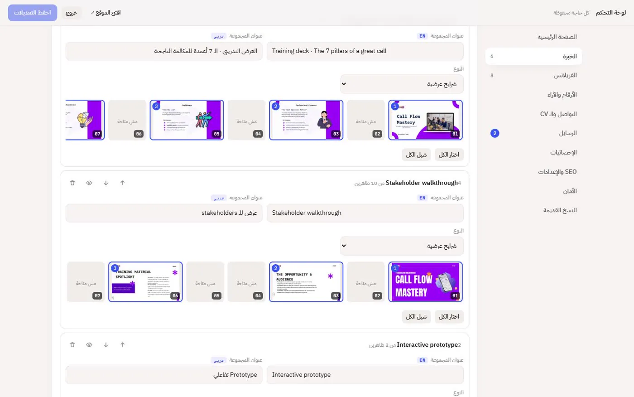Click شيل الكل under Stakeholder walkthrough slides

point(417,317)
